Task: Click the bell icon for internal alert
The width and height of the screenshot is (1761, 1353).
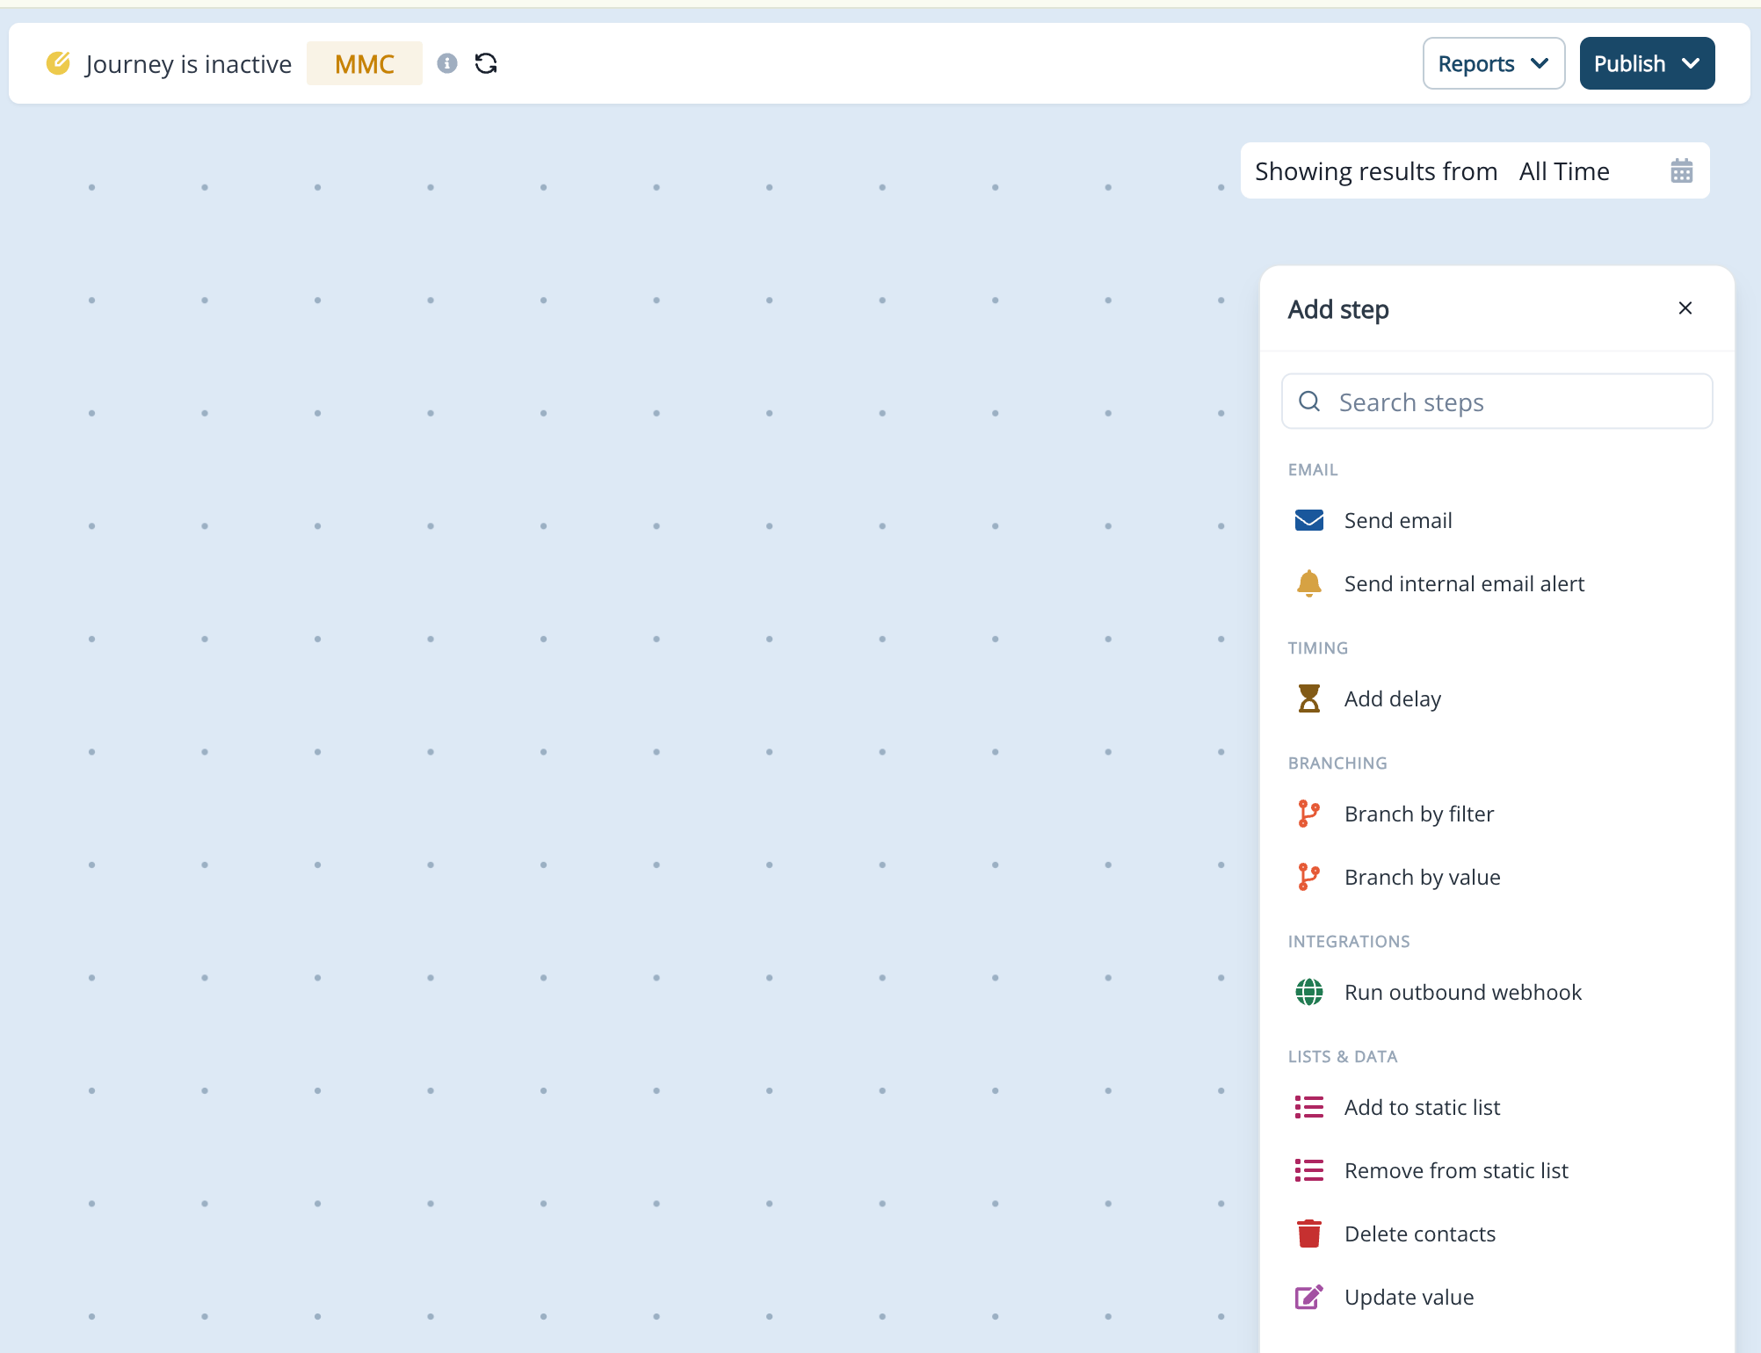Action: pos(1309,583)
